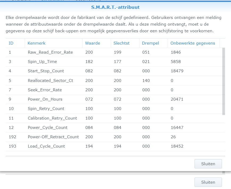Click ID 9 in the Power_On_Hours row
231x189 pixels.
pos(10,99)
